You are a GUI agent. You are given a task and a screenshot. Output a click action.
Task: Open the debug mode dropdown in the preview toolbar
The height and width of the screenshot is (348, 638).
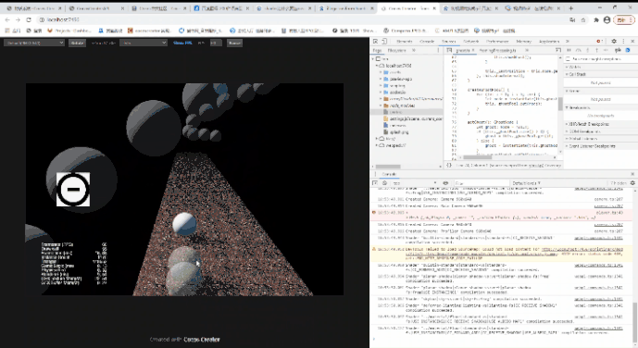pos(144,43)
